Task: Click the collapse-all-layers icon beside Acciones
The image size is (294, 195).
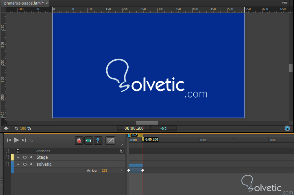Action: coord(17,151)
